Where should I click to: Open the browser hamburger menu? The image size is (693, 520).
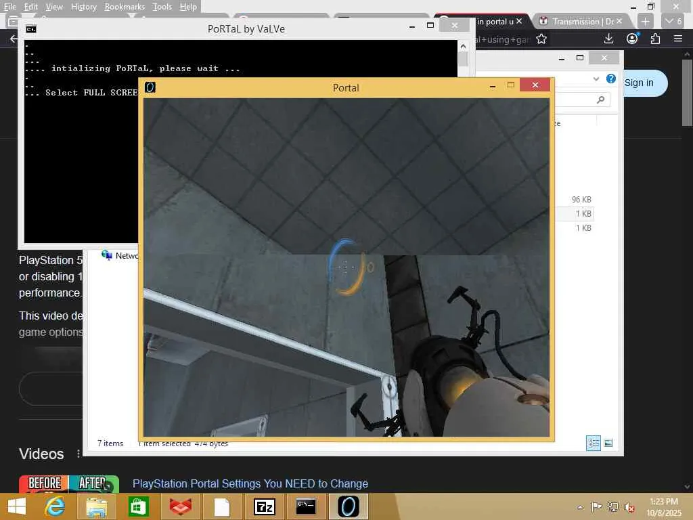[x=678, y=39]
